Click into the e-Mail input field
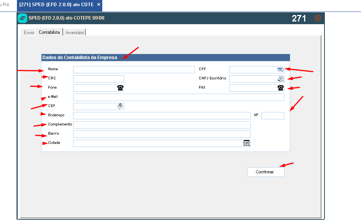Screen dimensions: 361x221 point(179,97)
